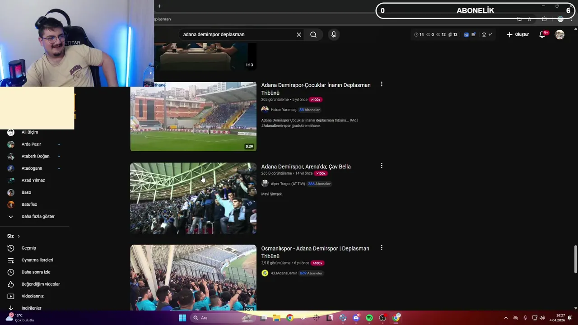Viewport: 578px width, 325px height.
Task: Open the Arena'da; Çav Bella video thumbnail
Action: (x=193, y=198)
